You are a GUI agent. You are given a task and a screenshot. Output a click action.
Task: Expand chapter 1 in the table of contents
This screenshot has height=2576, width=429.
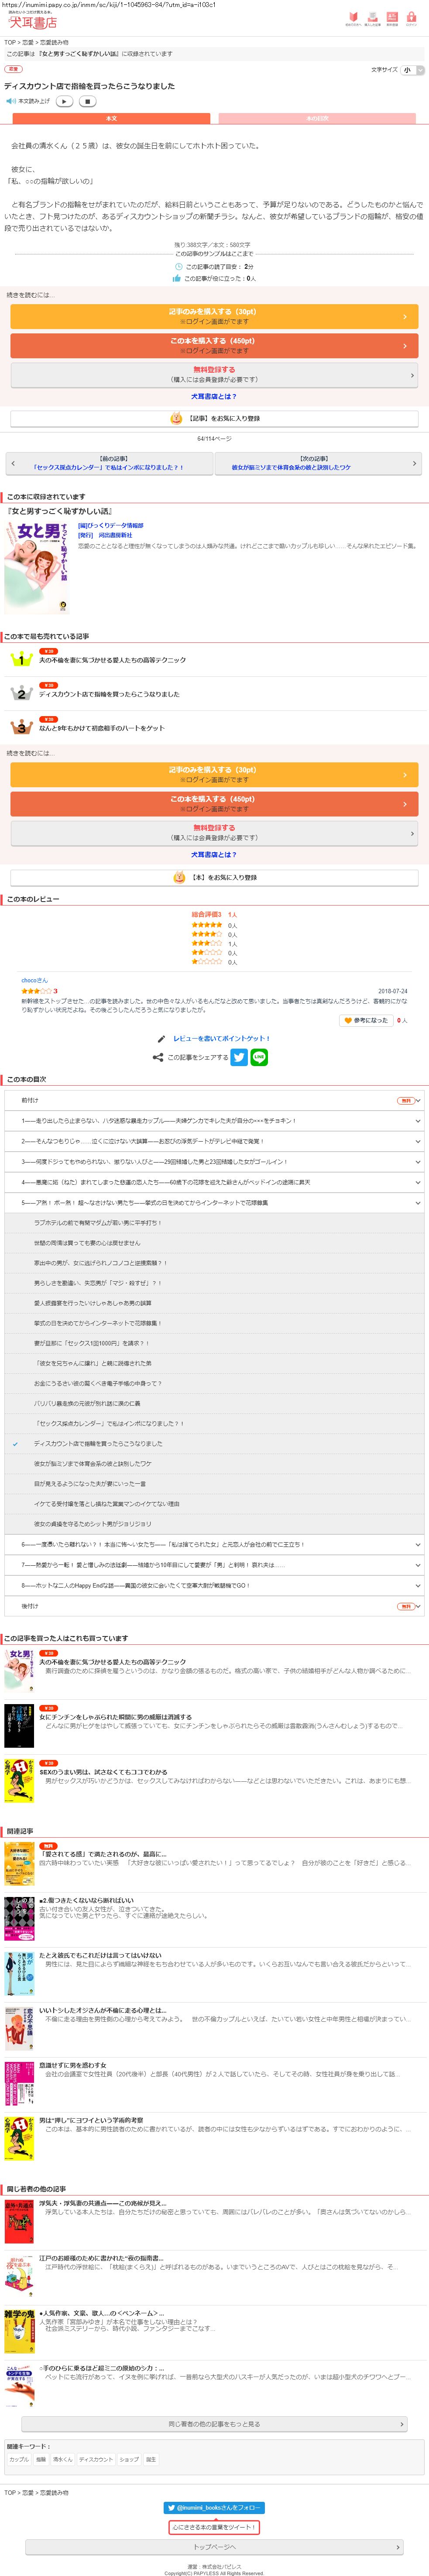coord(214,1120)
